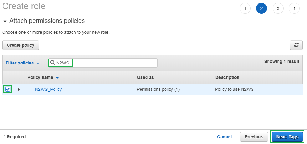Click the Used as column header
Screen dimensions: 307x144
pos(145,77)
